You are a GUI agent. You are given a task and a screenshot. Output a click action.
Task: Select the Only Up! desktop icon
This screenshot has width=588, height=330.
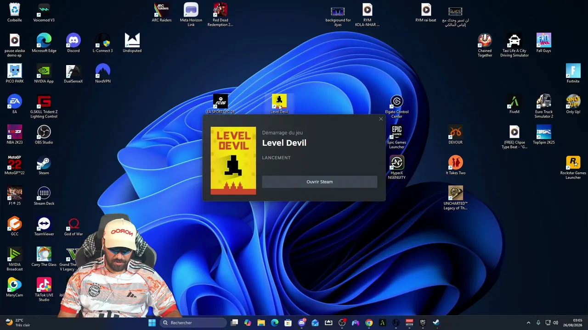tap(573, 104)
